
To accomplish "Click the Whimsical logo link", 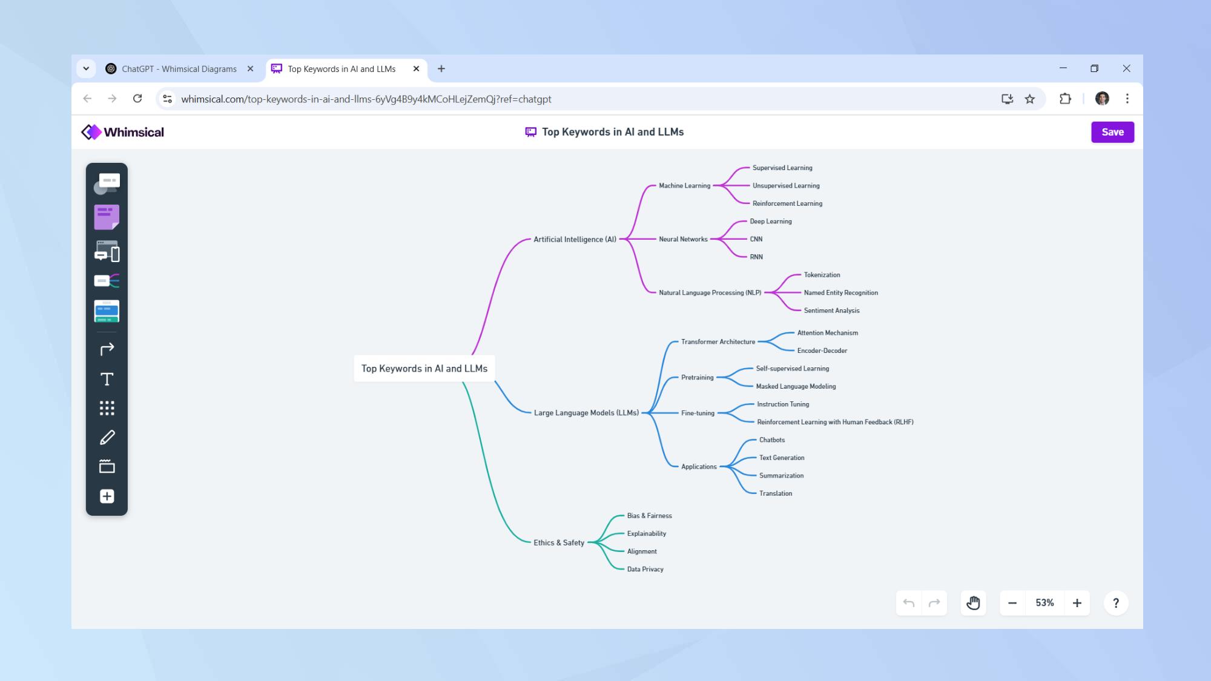I will (123, 132).
